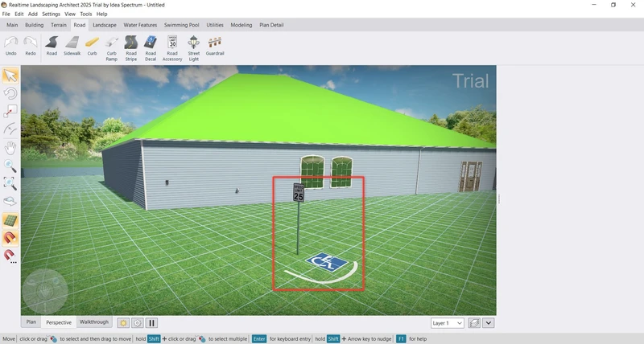Image resolution: width=644 pixels, height=344 pixels.
Task: Toggle the highlighted magnet snap button
Action: coord(10,238)
